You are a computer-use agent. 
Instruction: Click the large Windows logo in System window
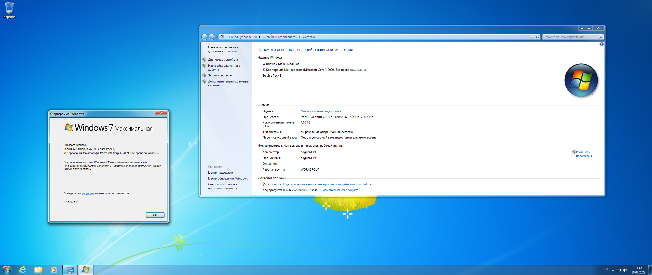(581, 80)
